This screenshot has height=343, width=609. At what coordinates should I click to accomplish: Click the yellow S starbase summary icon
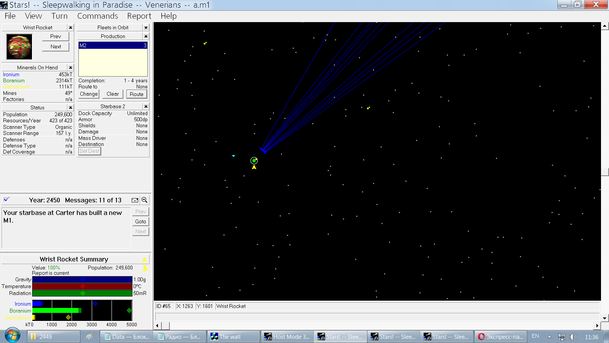coord(145,268)
